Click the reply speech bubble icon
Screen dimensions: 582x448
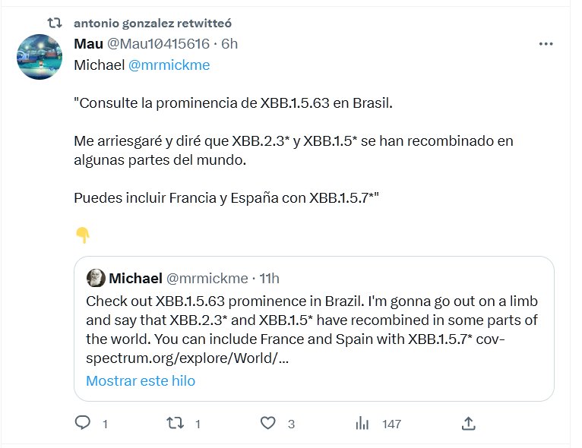click(83, 423)
